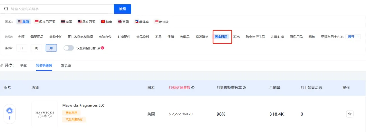Select 泰国 country filter
Screen dimensions: 366x132
coord(67,22)
